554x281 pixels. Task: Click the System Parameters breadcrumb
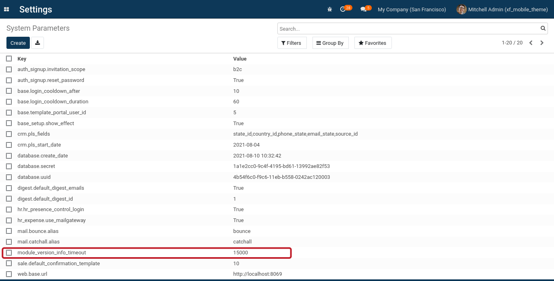tap(37, 28)
